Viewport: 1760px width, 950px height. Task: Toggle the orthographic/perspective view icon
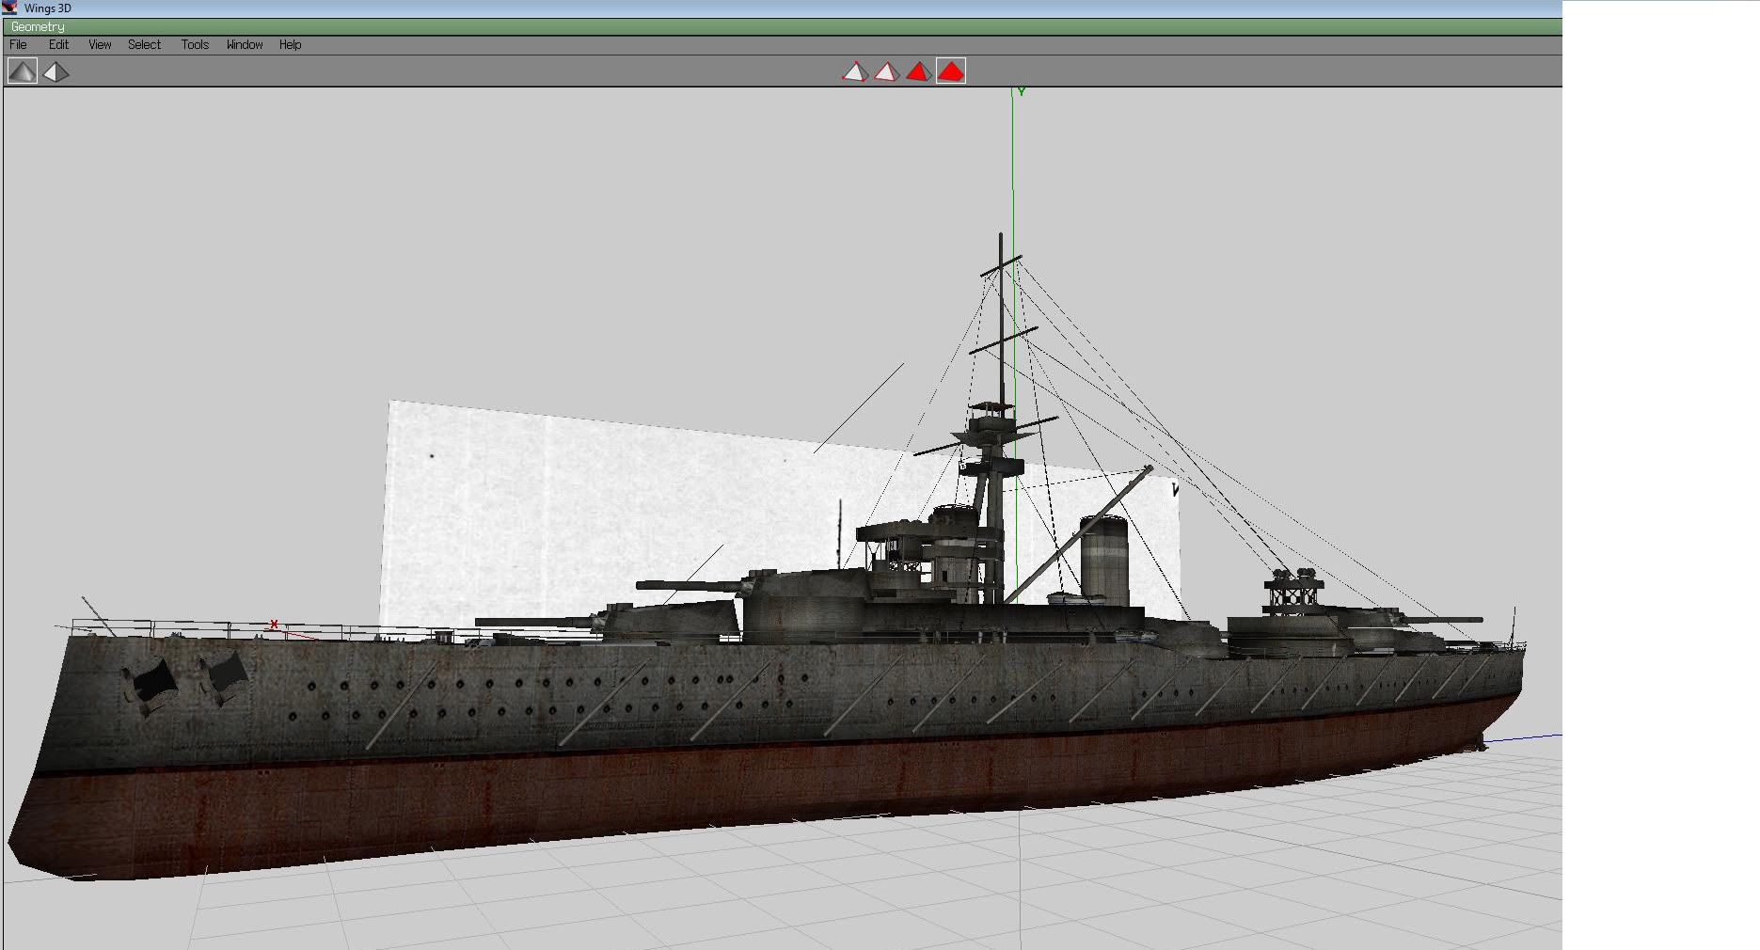coord(55,71)
